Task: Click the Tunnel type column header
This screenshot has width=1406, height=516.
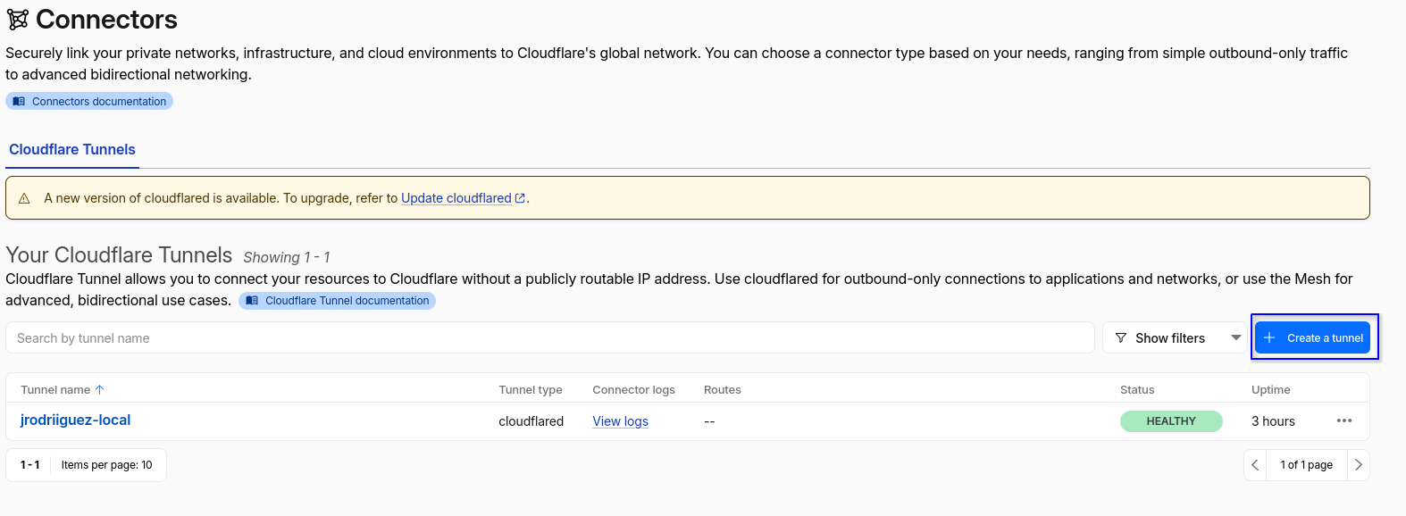Action: (x=531, y=390)
